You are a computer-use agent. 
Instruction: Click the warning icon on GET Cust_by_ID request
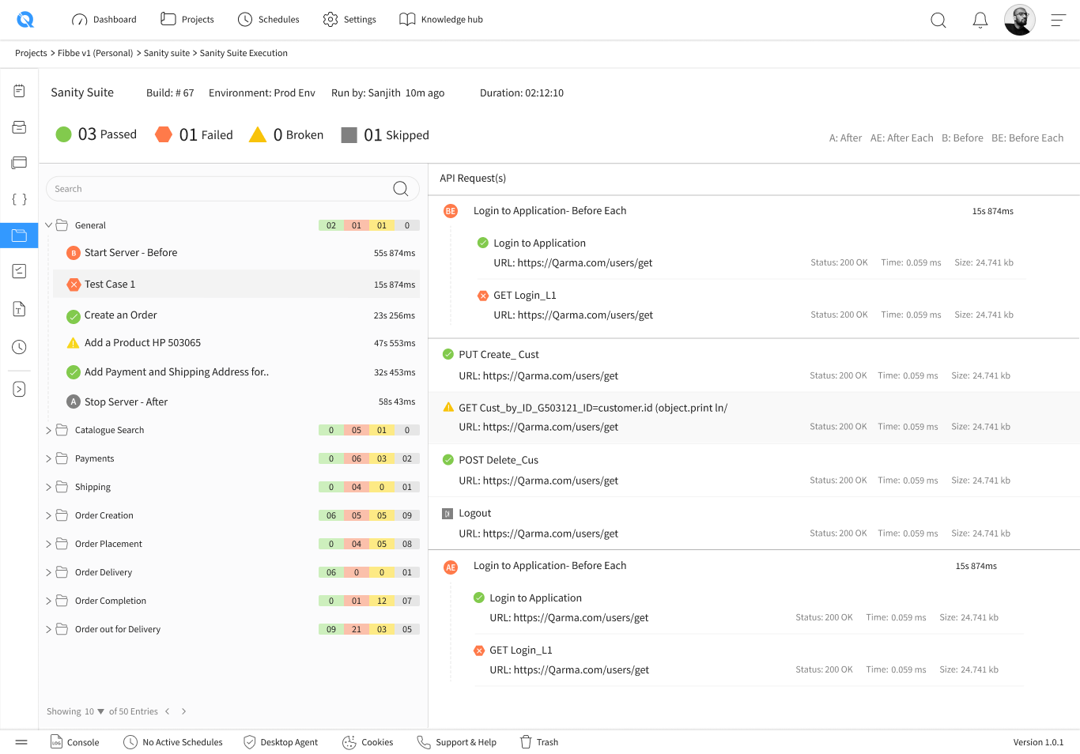tap(448, 408)
